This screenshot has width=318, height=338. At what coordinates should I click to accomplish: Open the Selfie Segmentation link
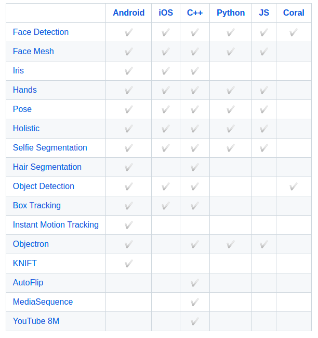pos(50,148)
